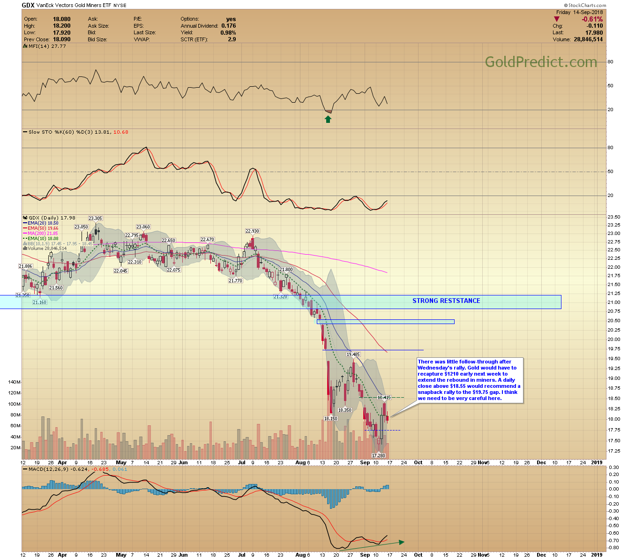Click the 2019 label on the bottom MACD axis

point(597,555)
